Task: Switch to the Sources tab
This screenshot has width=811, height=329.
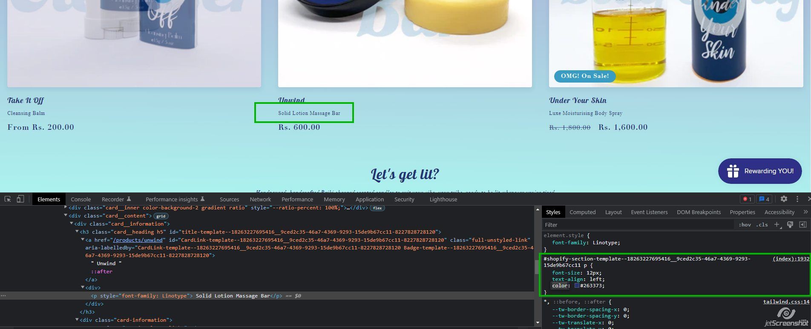Action: tap(229, 199)
